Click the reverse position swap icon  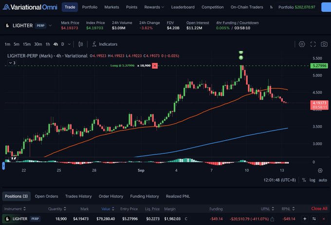(x=314, y=219)
